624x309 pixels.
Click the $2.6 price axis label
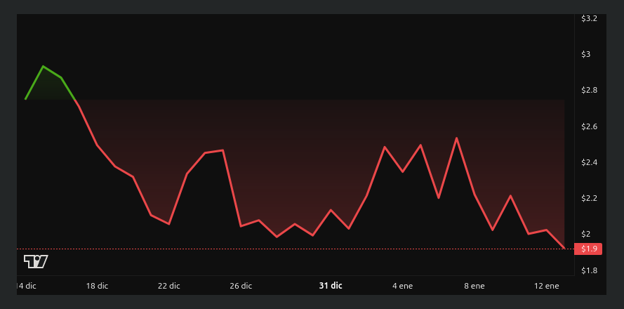[x=589, y=126]
